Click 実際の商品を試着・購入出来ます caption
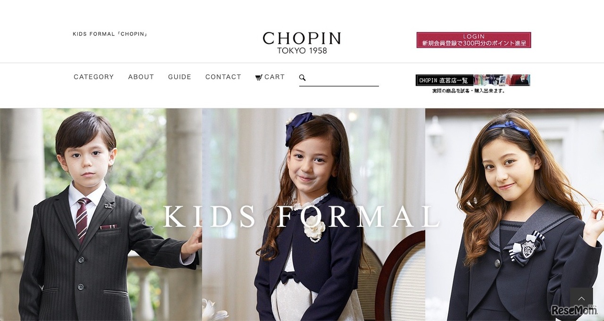Screen dimensions: 604x321 (469, 91)
